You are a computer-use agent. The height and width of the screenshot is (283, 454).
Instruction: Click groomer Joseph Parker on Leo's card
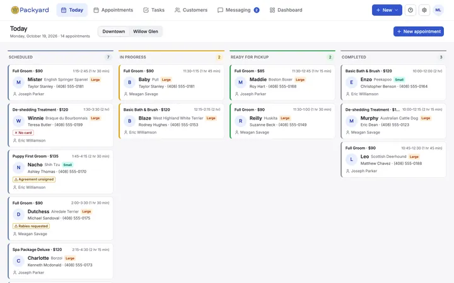[x=361, y=171]
